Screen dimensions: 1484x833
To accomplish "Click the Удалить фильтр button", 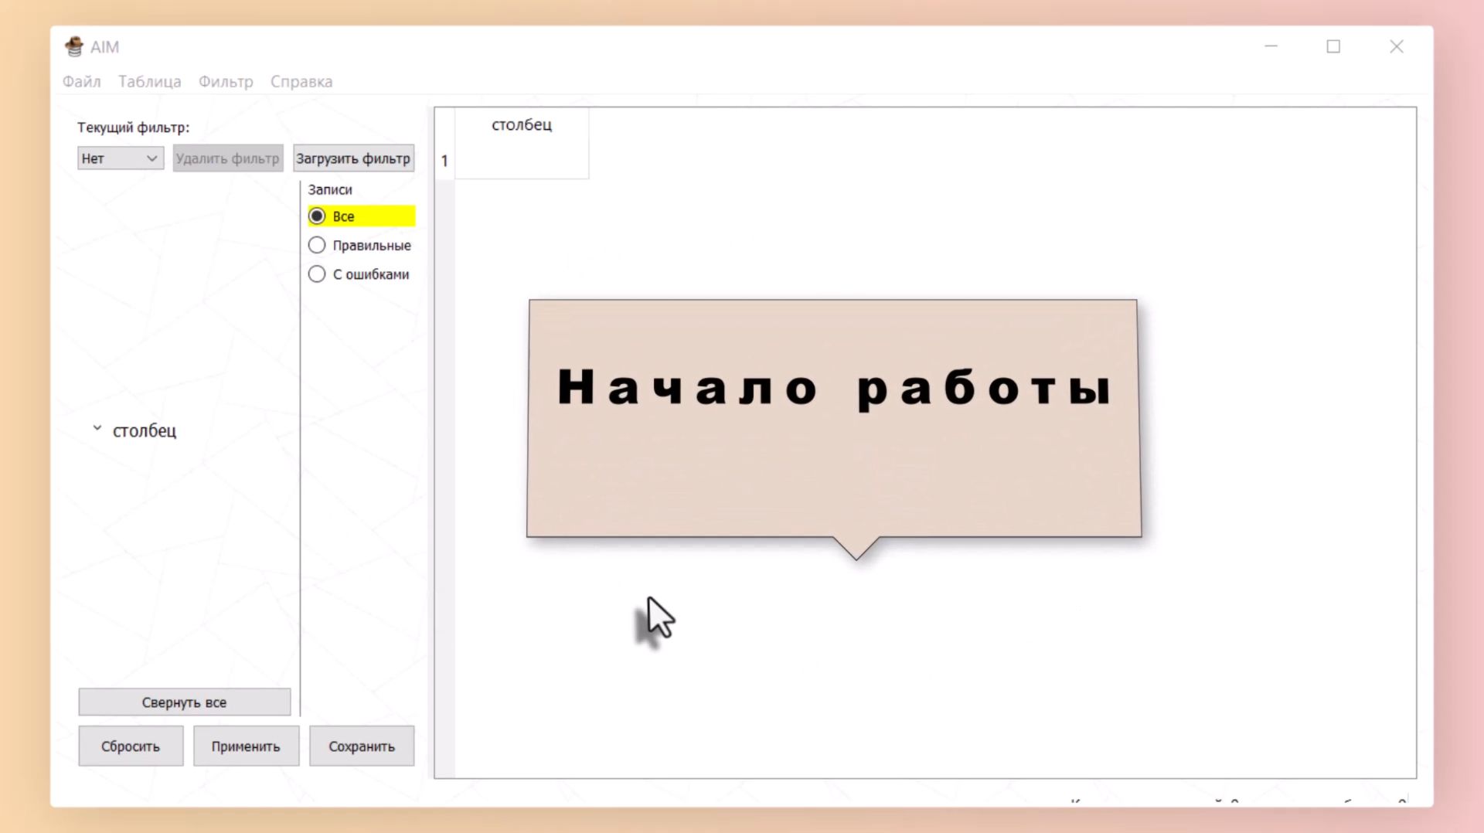I will click(x=227, y=158).
